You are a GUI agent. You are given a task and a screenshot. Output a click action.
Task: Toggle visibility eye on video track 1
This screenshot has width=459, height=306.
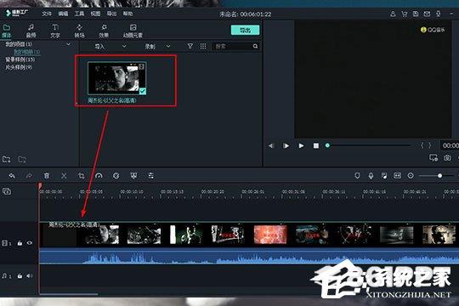(x=30, y=243)
